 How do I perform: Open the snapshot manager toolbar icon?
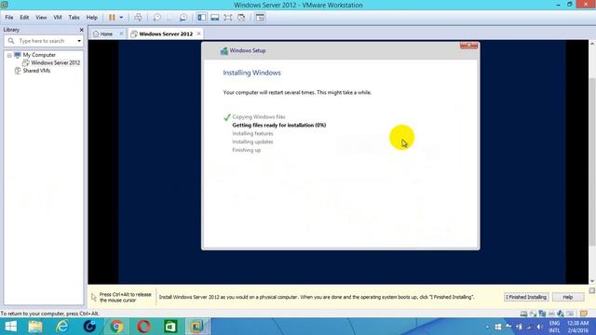point(183,18)
